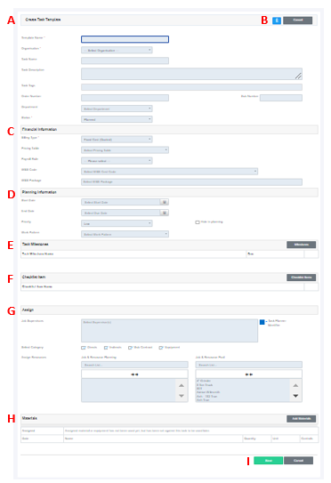Viewport: 331px width, 483px height.
Task: Click down arrow of Resource Pool list
Action: pos(295,396)
